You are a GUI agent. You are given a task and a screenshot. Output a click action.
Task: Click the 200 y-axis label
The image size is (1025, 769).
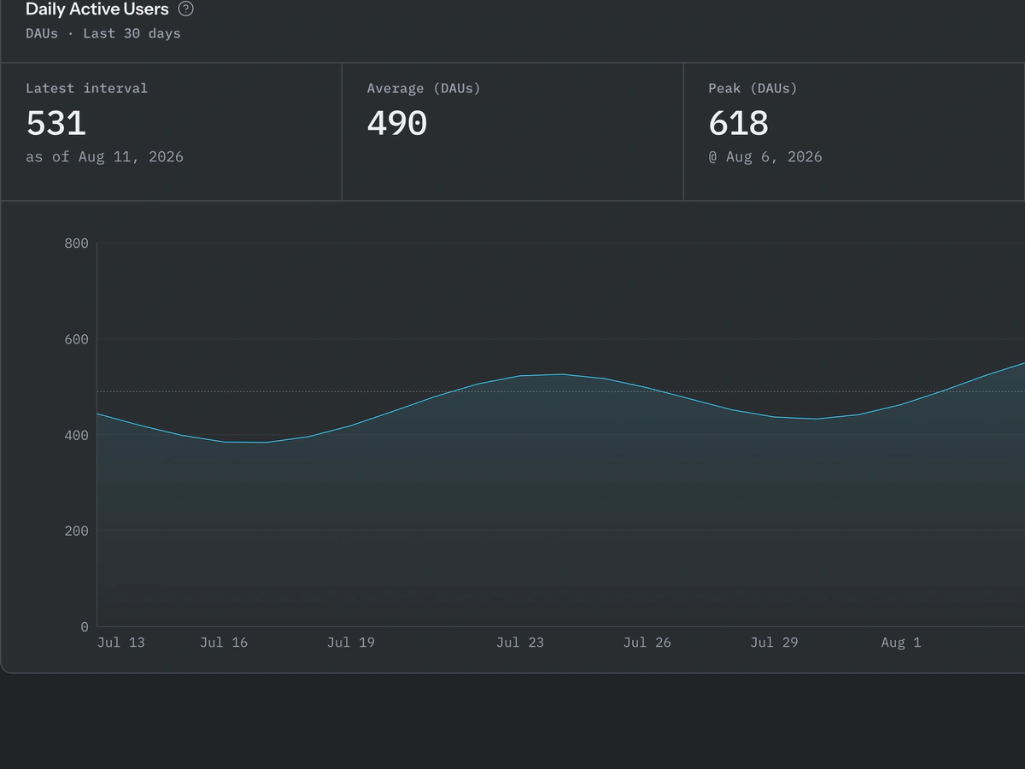76,531
